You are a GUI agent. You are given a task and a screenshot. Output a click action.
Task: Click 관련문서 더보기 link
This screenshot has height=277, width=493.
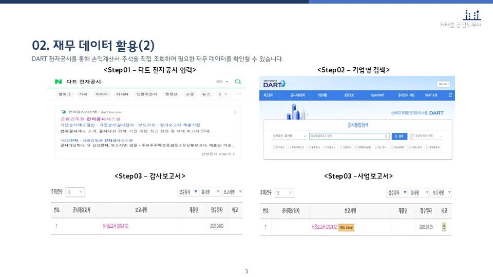(218, 154)
